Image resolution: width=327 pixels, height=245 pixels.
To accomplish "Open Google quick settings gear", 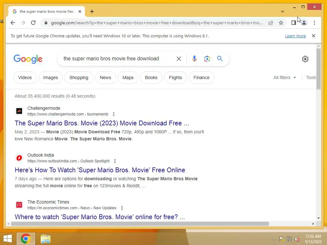I will tap(305, 59).
